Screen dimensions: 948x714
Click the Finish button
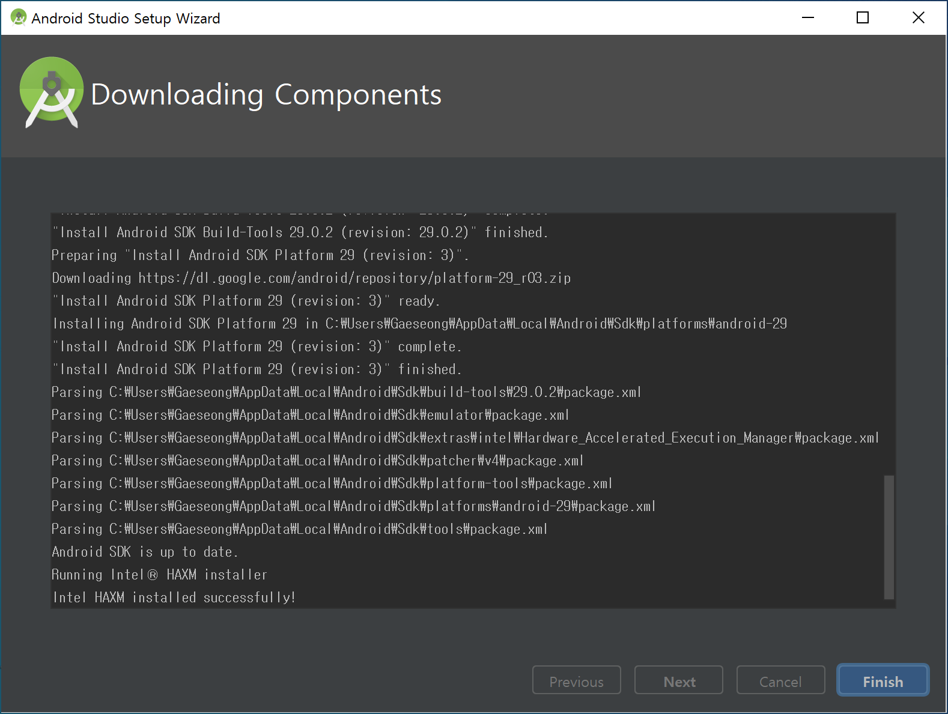pyautogui.click(x=883, y=680)
